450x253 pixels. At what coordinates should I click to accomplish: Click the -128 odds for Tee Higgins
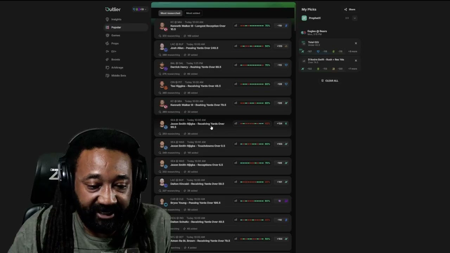(x=282, y=84)
